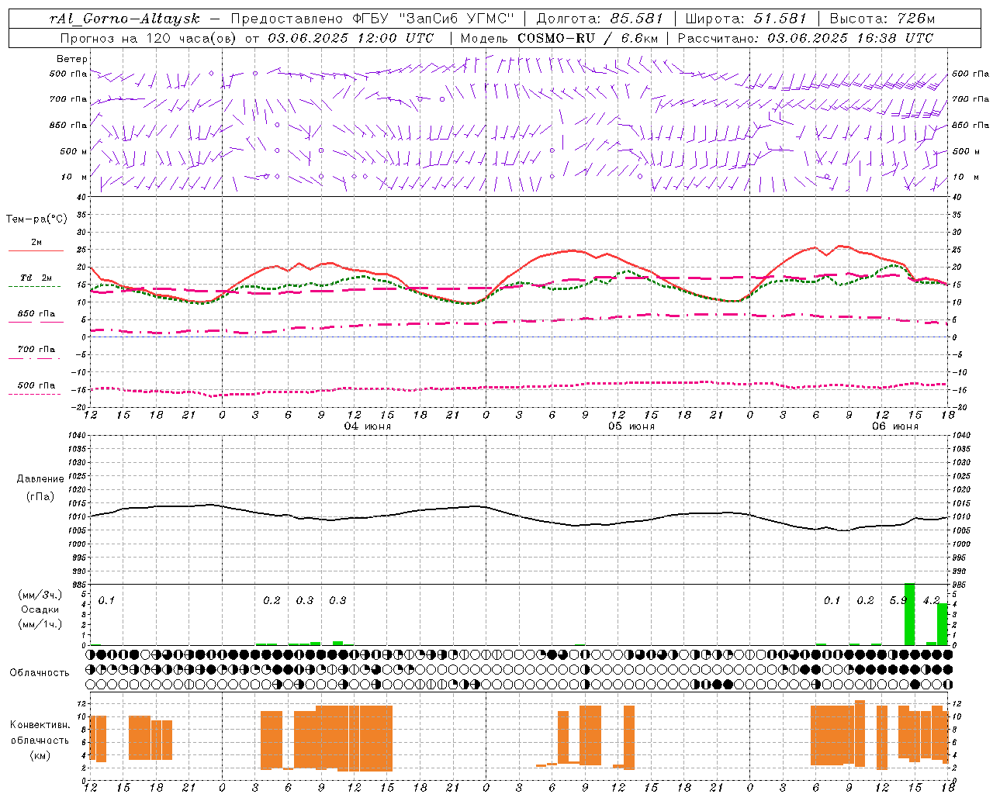Click the 700 гПа temperature legend entry

click(x=36, y=352)
